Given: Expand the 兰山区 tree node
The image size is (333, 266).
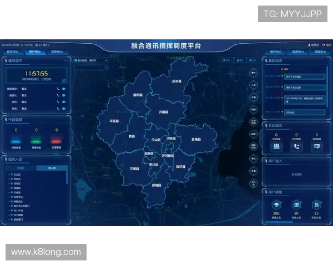Looking at the screenshot, I should [x=9, y=174].
